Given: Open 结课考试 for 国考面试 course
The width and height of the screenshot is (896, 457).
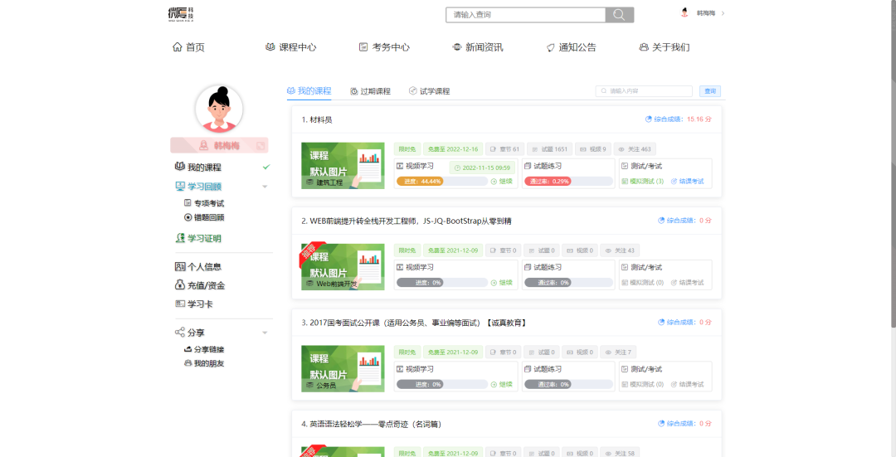Looking at the screenshot, I should (688, 385).
